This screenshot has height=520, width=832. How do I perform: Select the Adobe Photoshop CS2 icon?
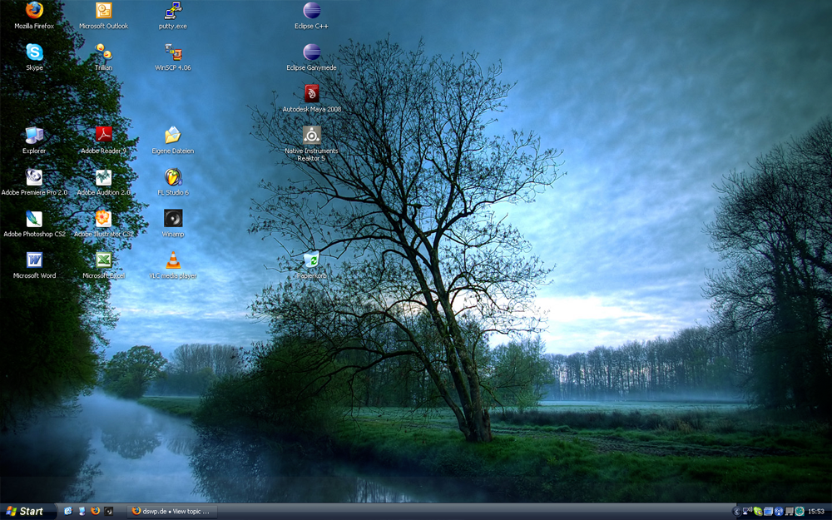pos(34,223)
